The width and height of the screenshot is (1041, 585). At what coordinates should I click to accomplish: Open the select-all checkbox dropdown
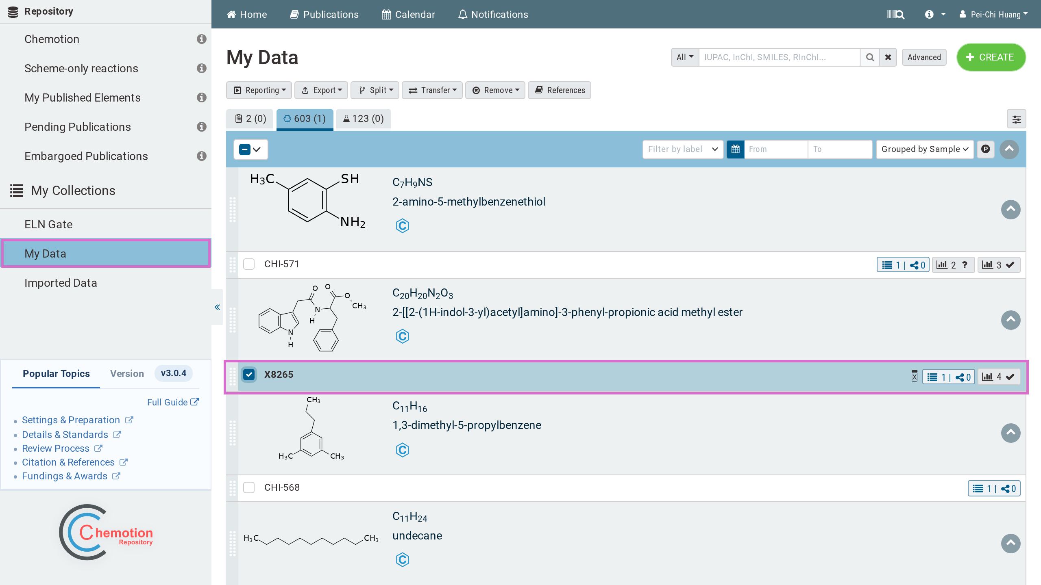(250, 149)
